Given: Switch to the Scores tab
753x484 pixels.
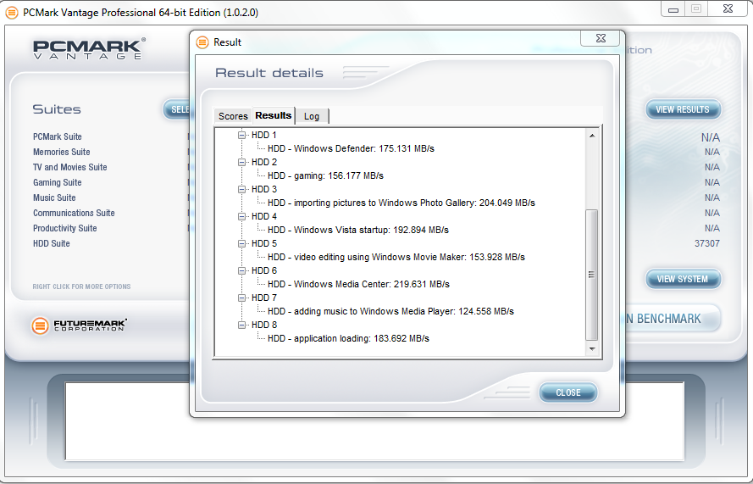Looking at the screenshot, I should pyautogui.click(x=233, y=116).
